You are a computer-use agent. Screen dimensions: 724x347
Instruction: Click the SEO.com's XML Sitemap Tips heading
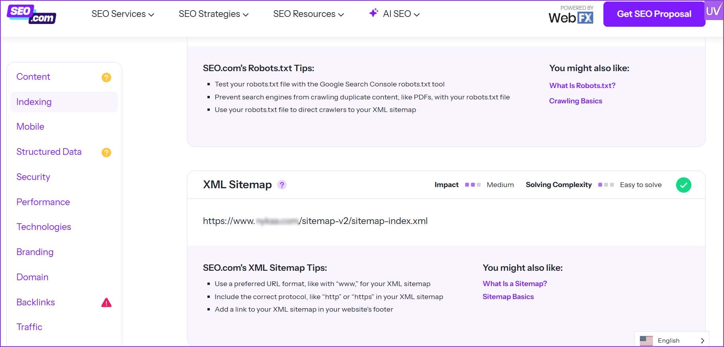click(x=265, y=268)
